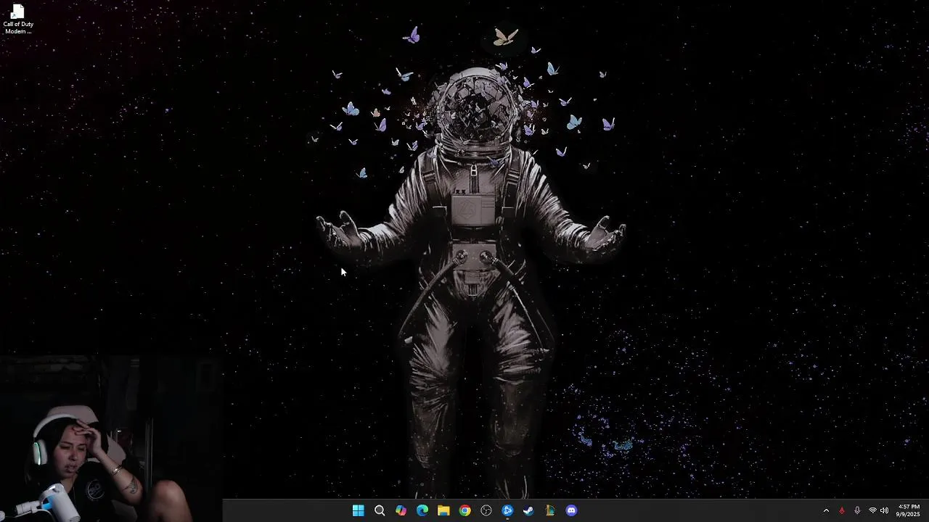Image resolution: width=929 pixels, height=522 pixels.
Task: Open OBS Studio from taskbar
Action: (486, 510)
